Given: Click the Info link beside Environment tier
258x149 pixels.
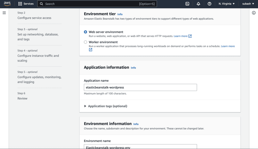Looking at the screenshot, I should click(x=120, y=14).
